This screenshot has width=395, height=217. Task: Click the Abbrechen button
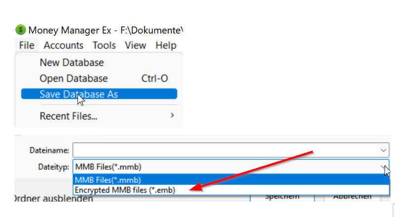tap(353, 198)
